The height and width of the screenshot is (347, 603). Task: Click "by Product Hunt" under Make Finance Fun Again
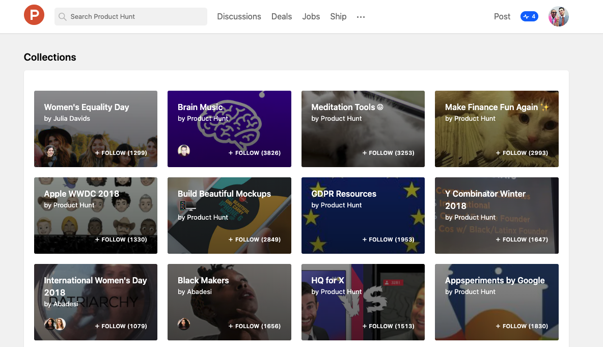click(x=470, y=119)
